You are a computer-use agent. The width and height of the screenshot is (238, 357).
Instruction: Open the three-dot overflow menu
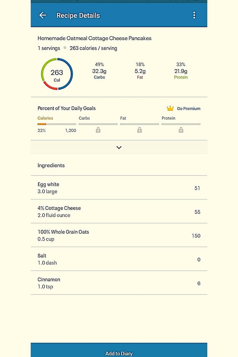coord(194,15)
